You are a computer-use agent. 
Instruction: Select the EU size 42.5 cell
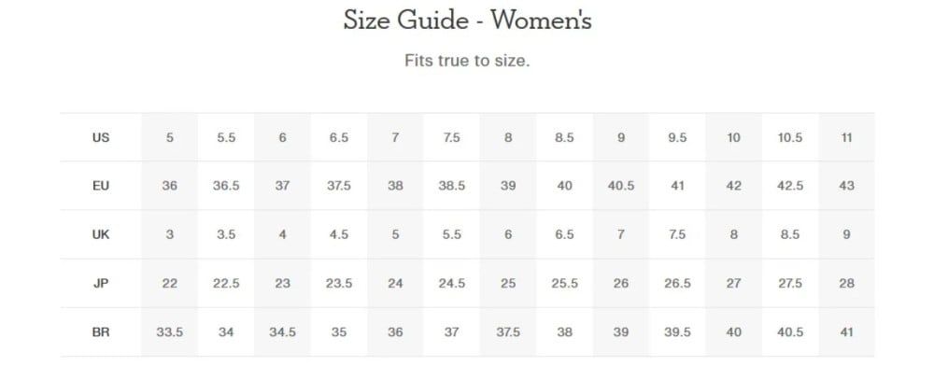[x=790, y=186]
